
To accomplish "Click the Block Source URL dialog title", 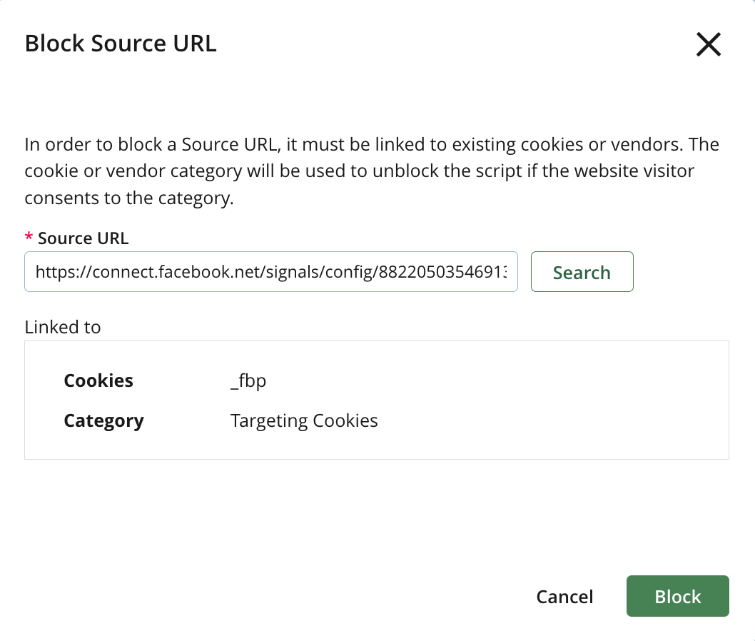I will coord(121,44).
